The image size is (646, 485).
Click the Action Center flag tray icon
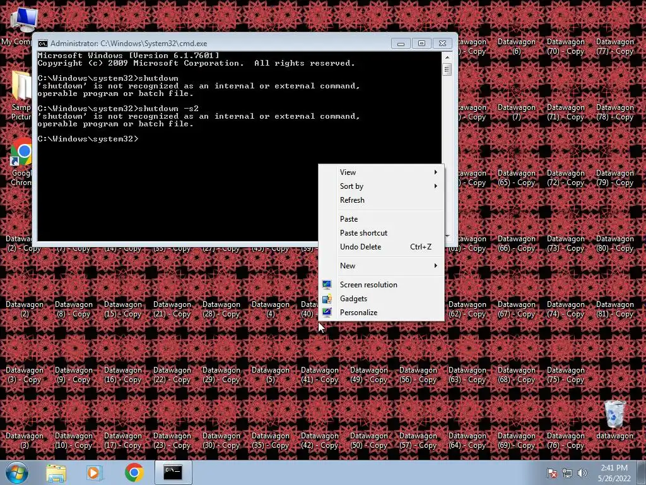(551, 473)
